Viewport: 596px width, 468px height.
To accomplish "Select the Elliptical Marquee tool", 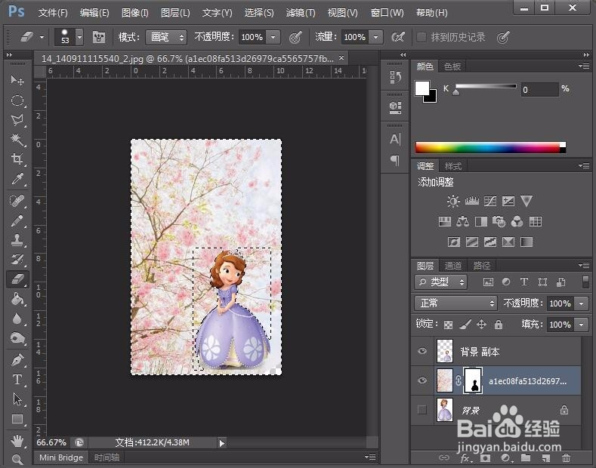I will point(17,100).
